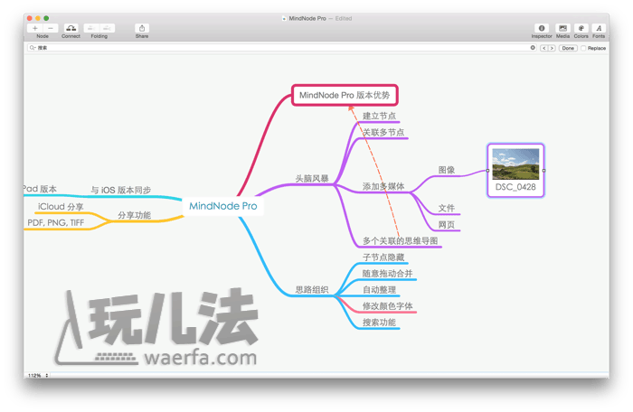Select the 添加多媒体 node
The height and width of the screenshot is (412, 633).
click(383, 186)
